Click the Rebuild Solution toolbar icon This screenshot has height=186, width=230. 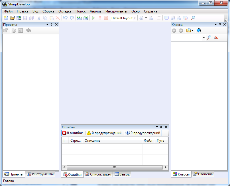(86, 18)
